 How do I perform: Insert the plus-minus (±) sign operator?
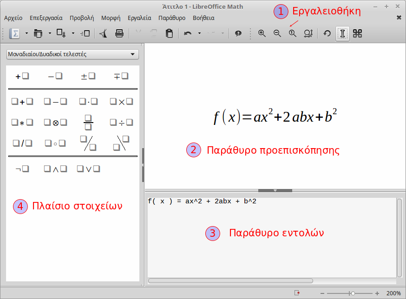[x=88, y=76]
